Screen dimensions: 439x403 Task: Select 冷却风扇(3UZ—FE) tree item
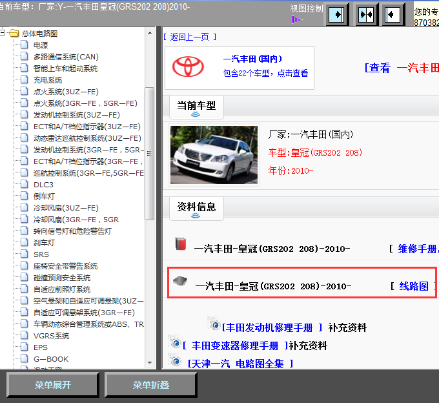[x=66, y=208]
